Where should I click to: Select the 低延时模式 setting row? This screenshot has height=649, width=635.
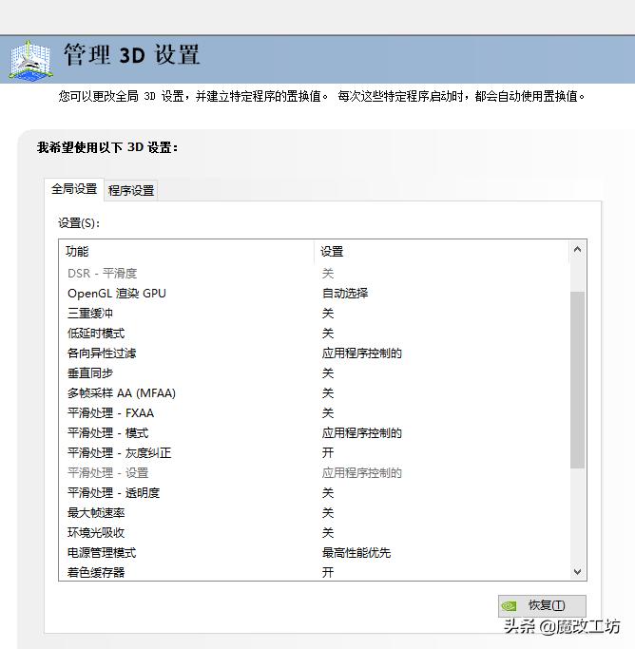[x=315, y=334]
